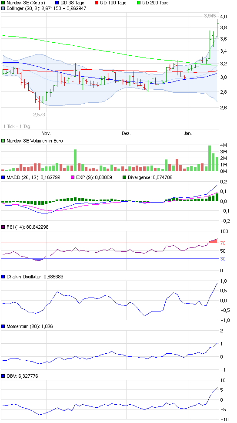Click the 'Jan.' axis label

tap(188, 134)
